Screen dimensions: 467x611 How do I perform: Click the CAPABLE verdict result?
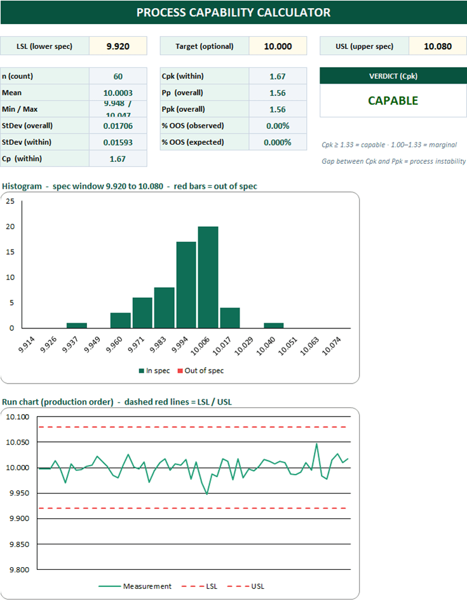[393, 100]
